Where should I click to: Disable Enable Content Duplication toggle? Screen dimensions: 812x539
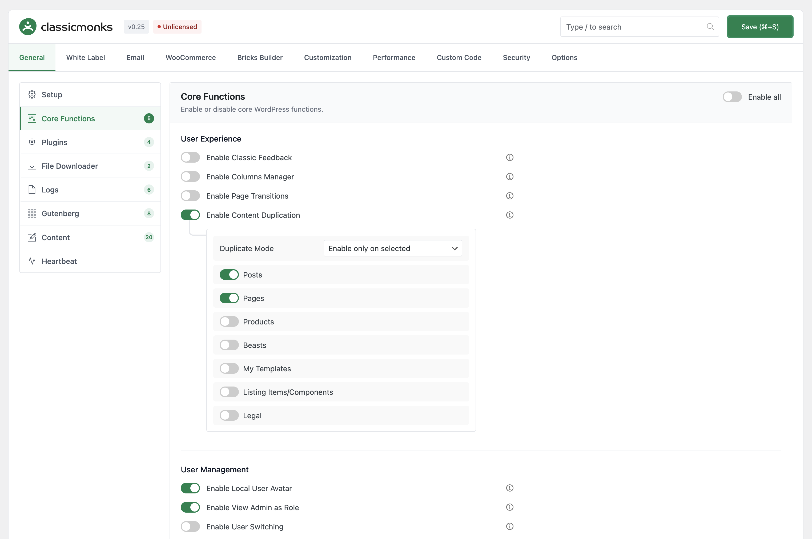point(190,215)
